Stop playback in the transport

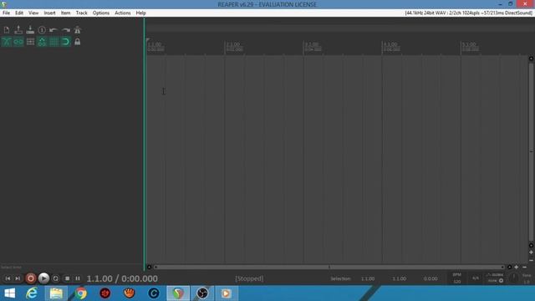coord(67,278)
